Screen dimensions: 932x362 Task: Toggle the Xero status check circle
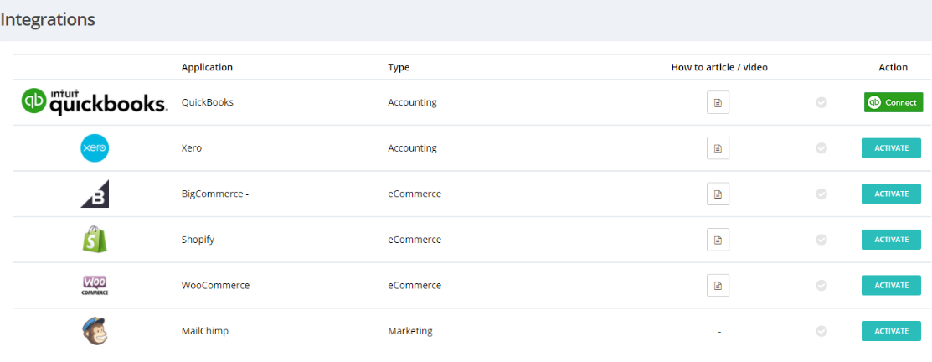point(821,148)
